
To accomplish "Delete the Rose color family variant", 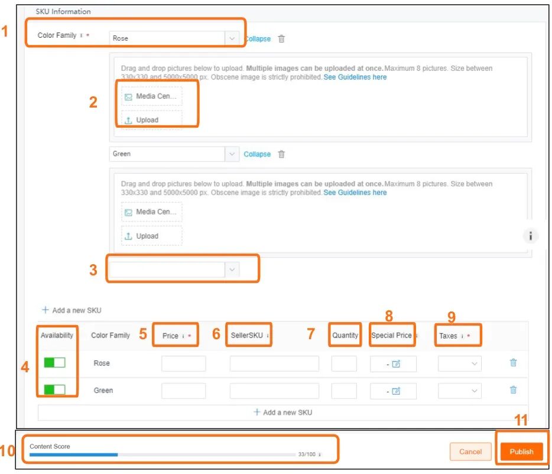I will pyautogui.click(x=281, y=39).
